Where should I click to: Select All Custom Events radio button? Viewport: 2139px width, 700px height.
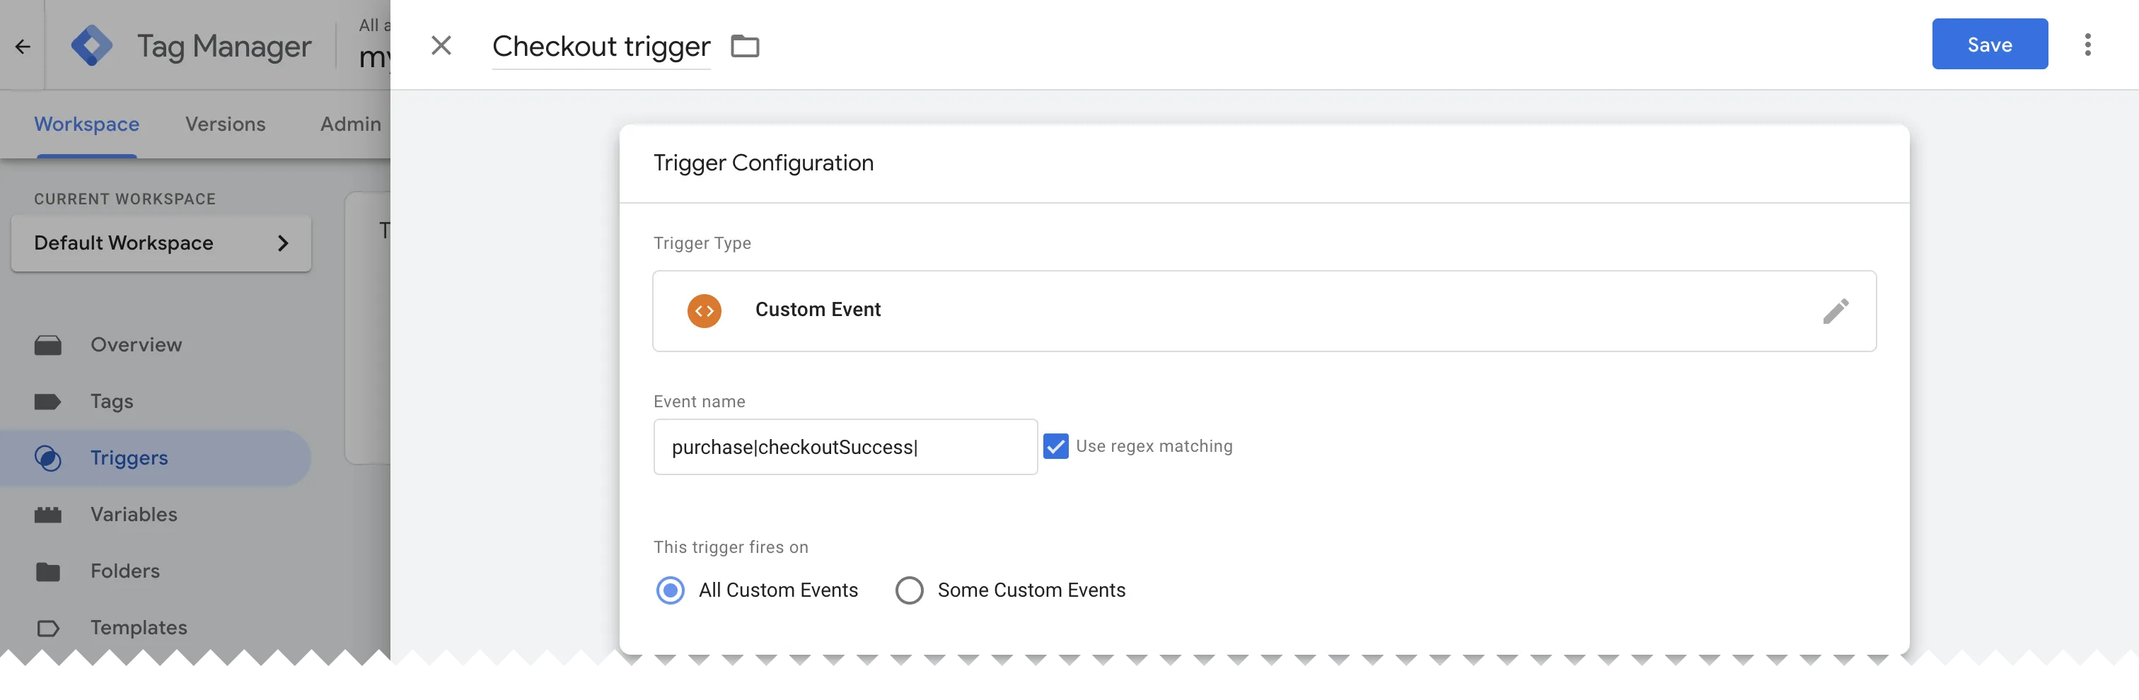(x=669, y=590)
